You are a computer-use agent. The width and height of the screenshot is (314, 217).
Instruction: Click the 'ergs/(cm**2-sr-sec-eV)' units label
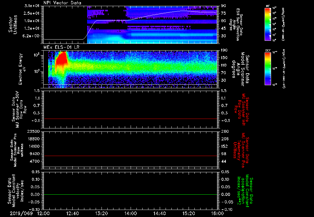click(284, 69)
